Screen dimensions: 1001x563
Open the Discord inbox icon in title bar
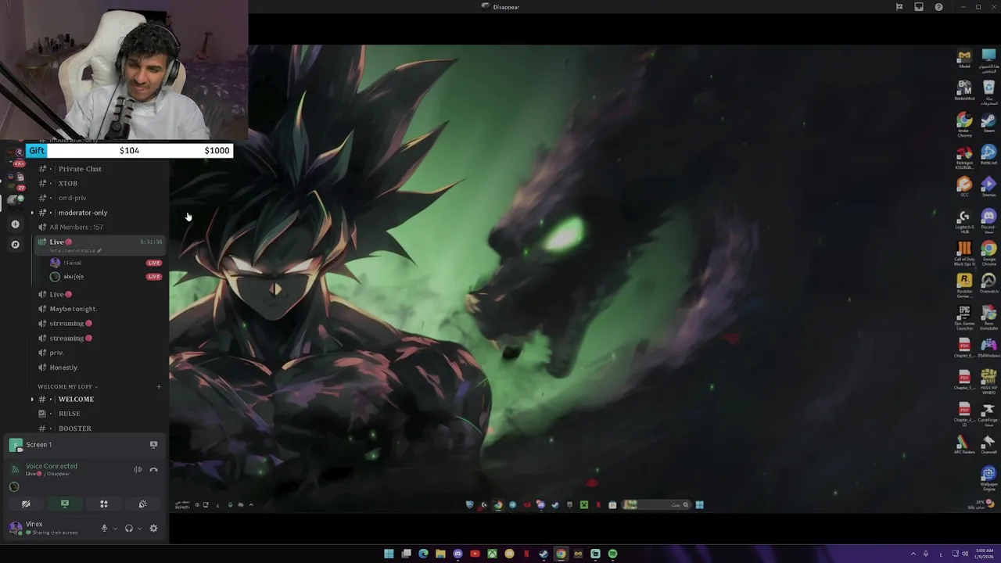tap(919, 7)
